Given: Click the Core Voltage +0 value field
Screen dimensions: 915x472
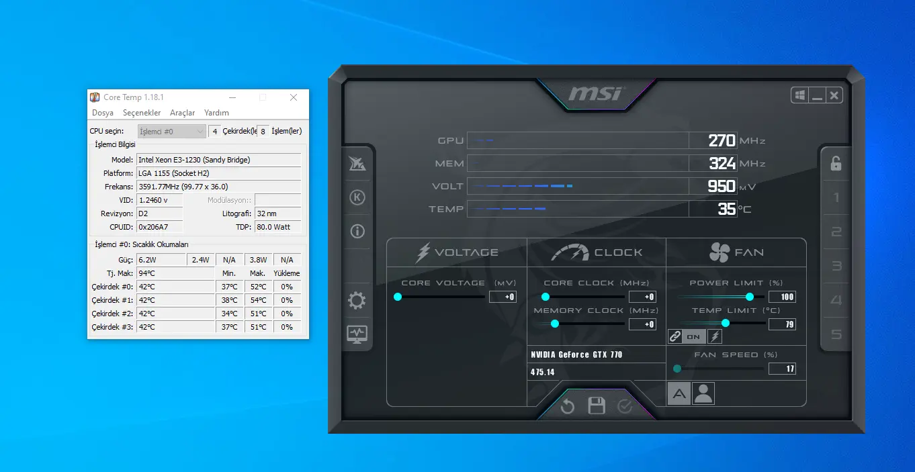Looking at the screenshot, I should 503,297.
